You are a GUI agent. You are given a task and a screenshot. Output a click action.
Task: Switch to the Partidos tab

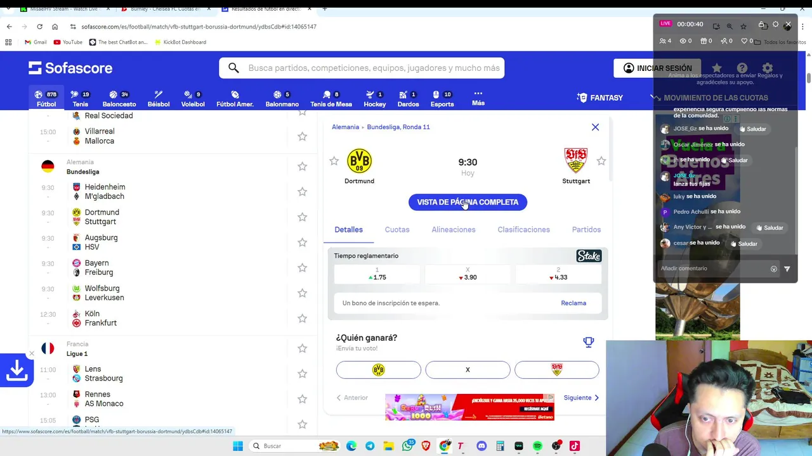pos(586,229)
